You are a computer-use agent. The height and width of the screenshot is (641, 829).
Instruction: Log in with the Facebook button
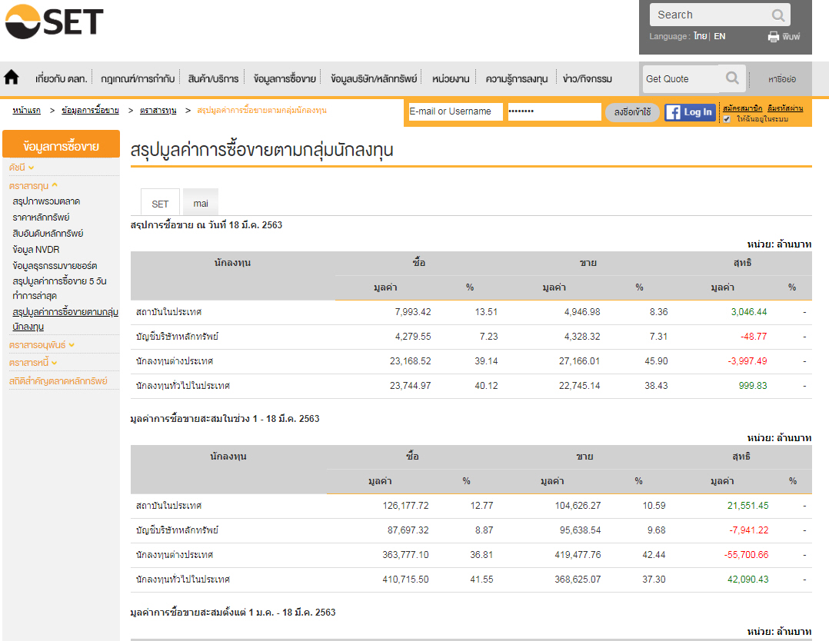point(690,112)
